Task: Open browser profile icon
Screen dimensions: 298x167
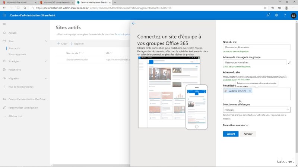Action: click(286, 8)
